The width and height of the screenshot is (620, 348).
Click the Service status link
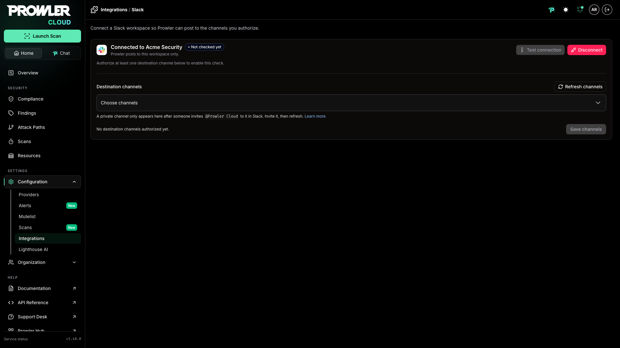[16, 339]
